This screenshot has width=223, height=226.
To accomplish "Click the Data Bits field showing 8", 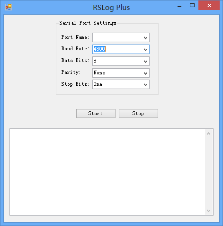I will 117,61.
